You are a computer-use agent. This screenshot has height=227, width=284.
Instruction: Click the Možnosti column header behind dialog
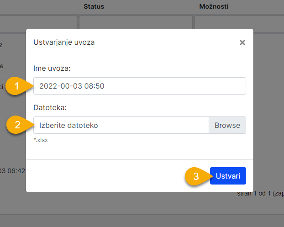pyautogui.click(x=214, y=6)
